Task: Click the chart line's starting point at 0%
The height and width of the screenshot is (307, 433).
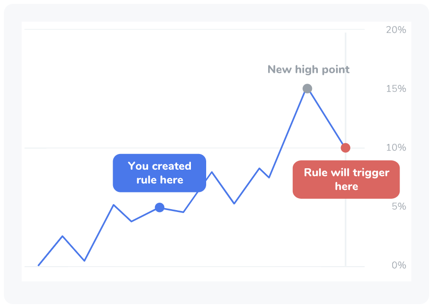Action: (39, 265)
